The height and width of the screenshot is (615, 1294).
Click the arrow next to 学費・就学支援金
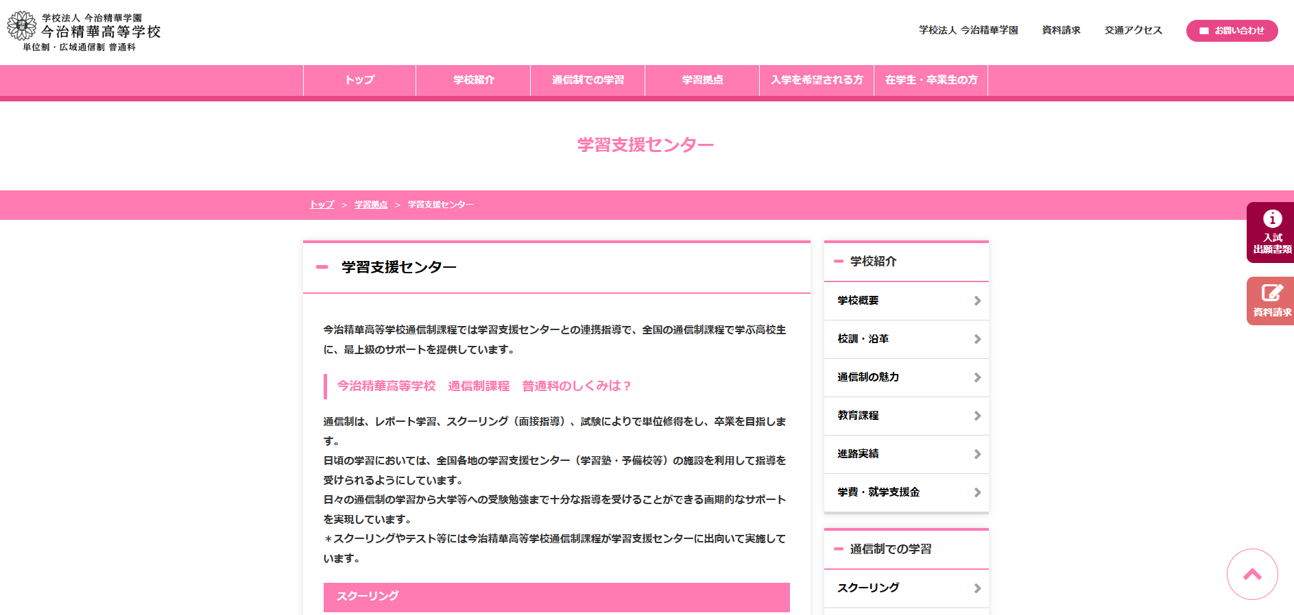977,492
